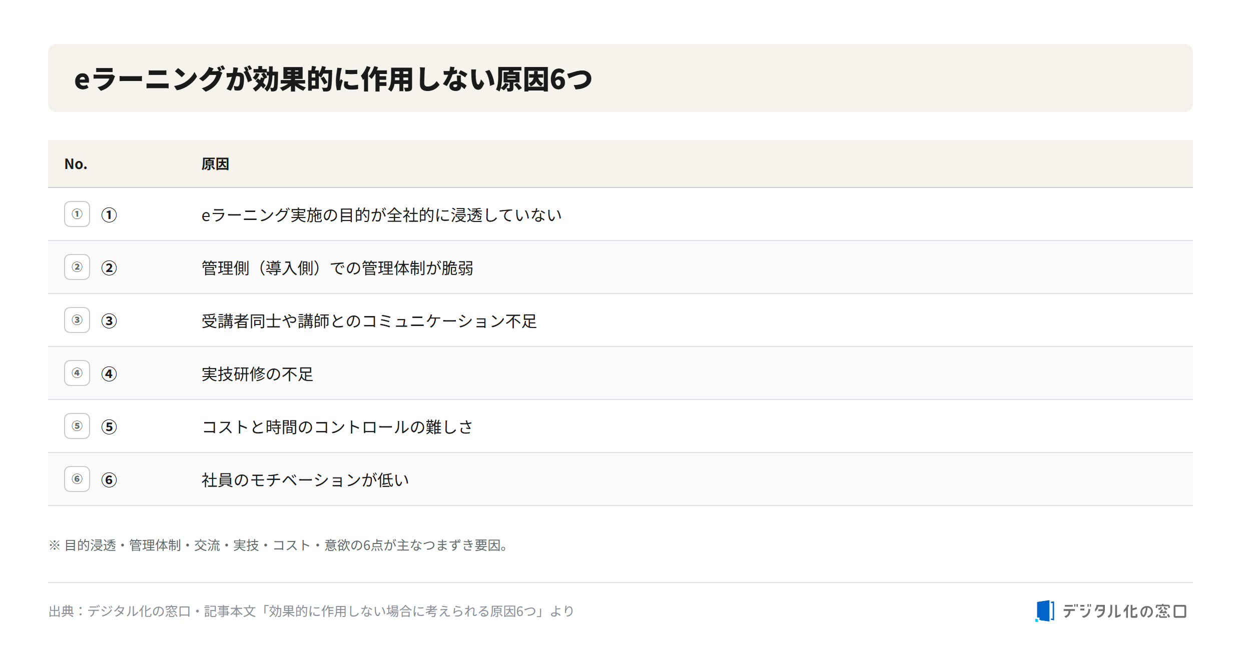The image size is (1241, 669).
Task: Click the boxed number ⑤ badge
Action: 77,426
